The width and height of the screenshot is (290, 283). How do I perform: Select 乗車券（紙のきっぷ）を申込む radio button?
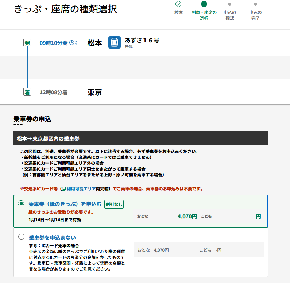[x=21, y=204]
